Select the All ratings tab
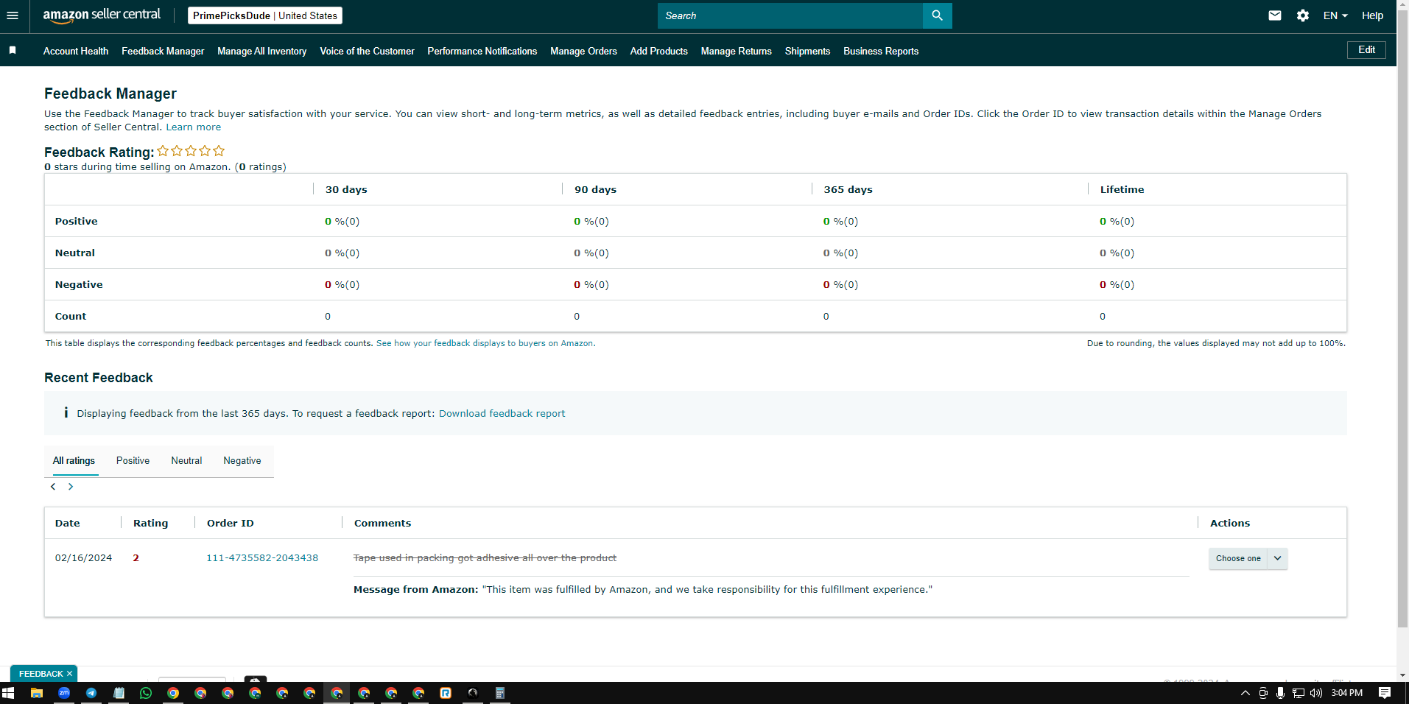Viewport: 1409px width, 704px height. tap(74, 461)
